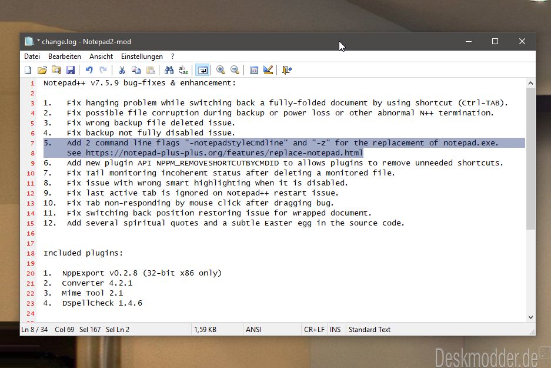Click the line "Fix backup not fully disabled issue."
Viewport: 551px width, 368px height.
[139, 133]
